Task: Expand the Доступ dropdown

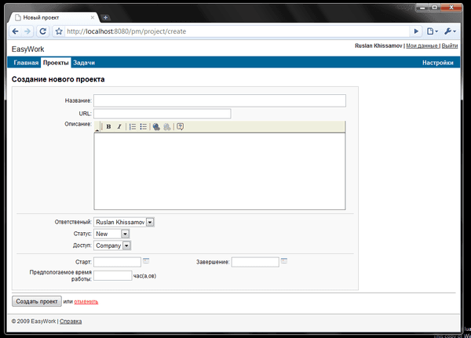Action: point(126,245)
